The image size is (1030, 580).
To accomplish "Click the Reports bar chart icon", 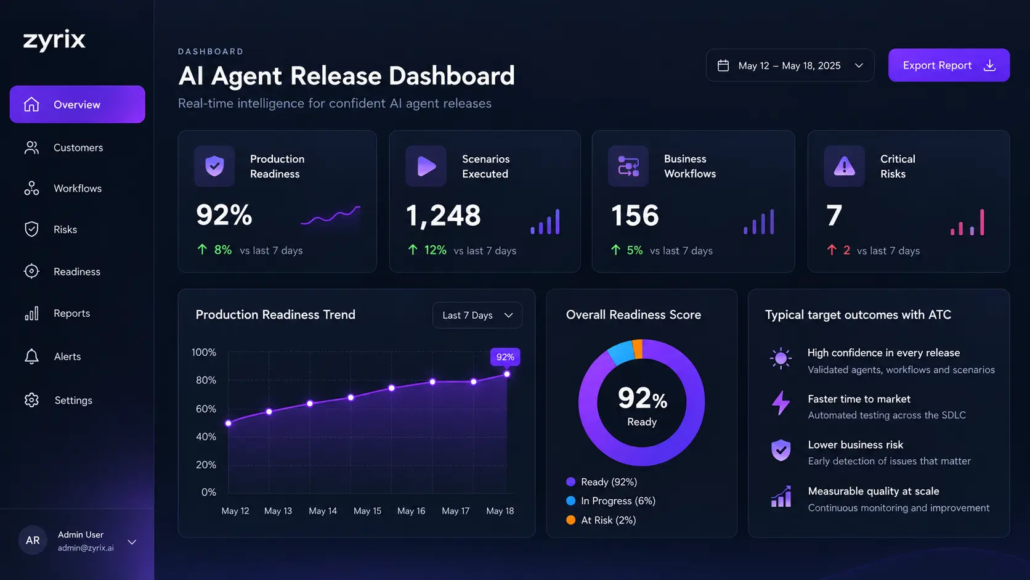I will coord(31,313).
